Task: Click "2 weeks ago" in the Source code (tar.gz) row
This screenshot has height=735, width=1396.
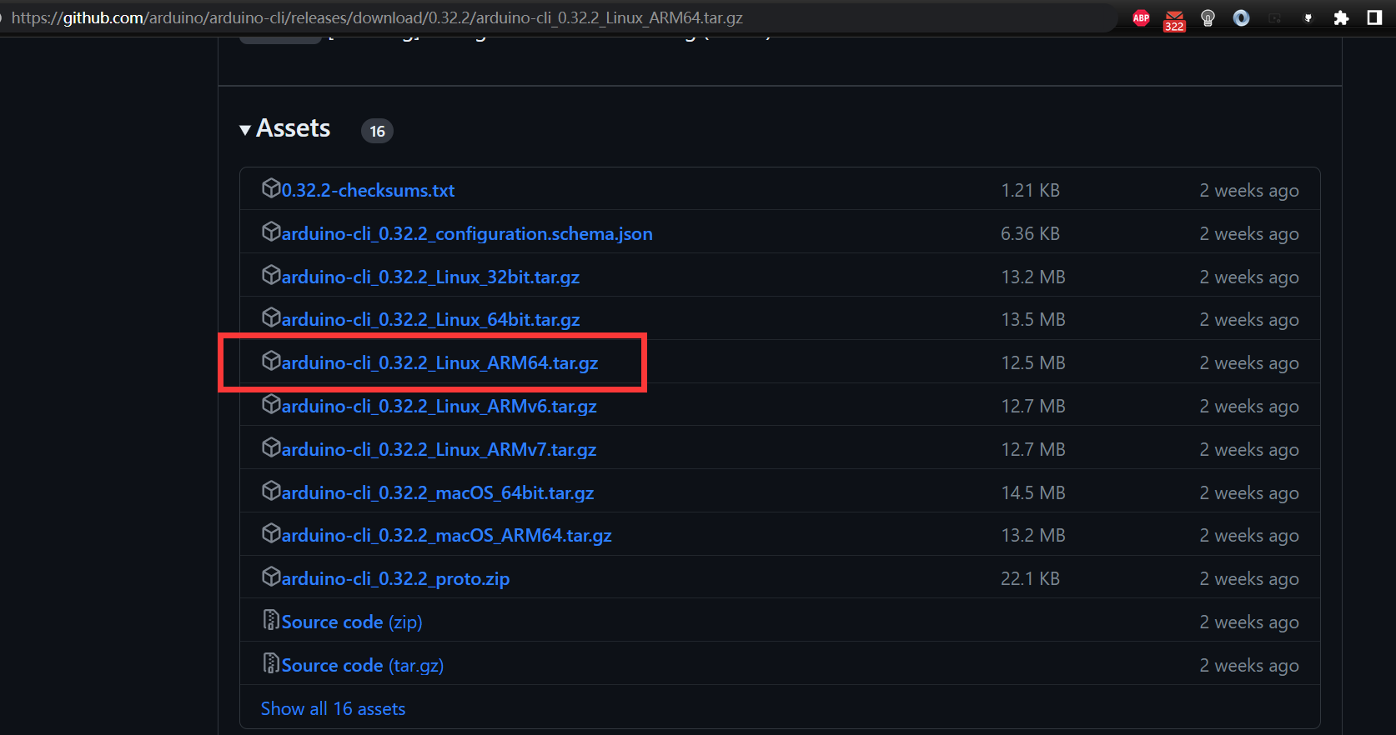Action: (x=1249, y=666)
